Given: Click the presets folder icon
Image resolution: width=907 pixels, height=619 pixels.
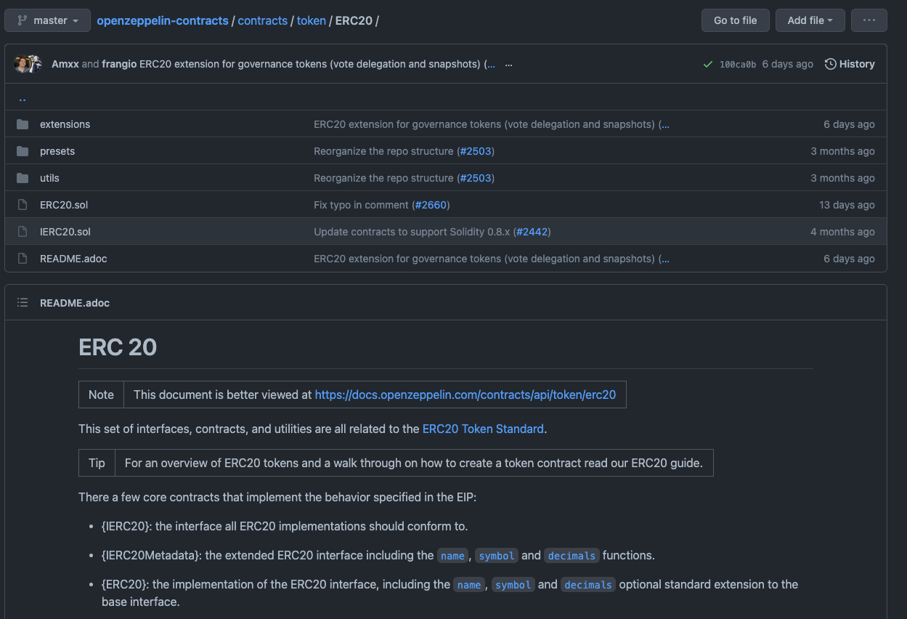Looking at the screenshot, I should tap(23, 151).
